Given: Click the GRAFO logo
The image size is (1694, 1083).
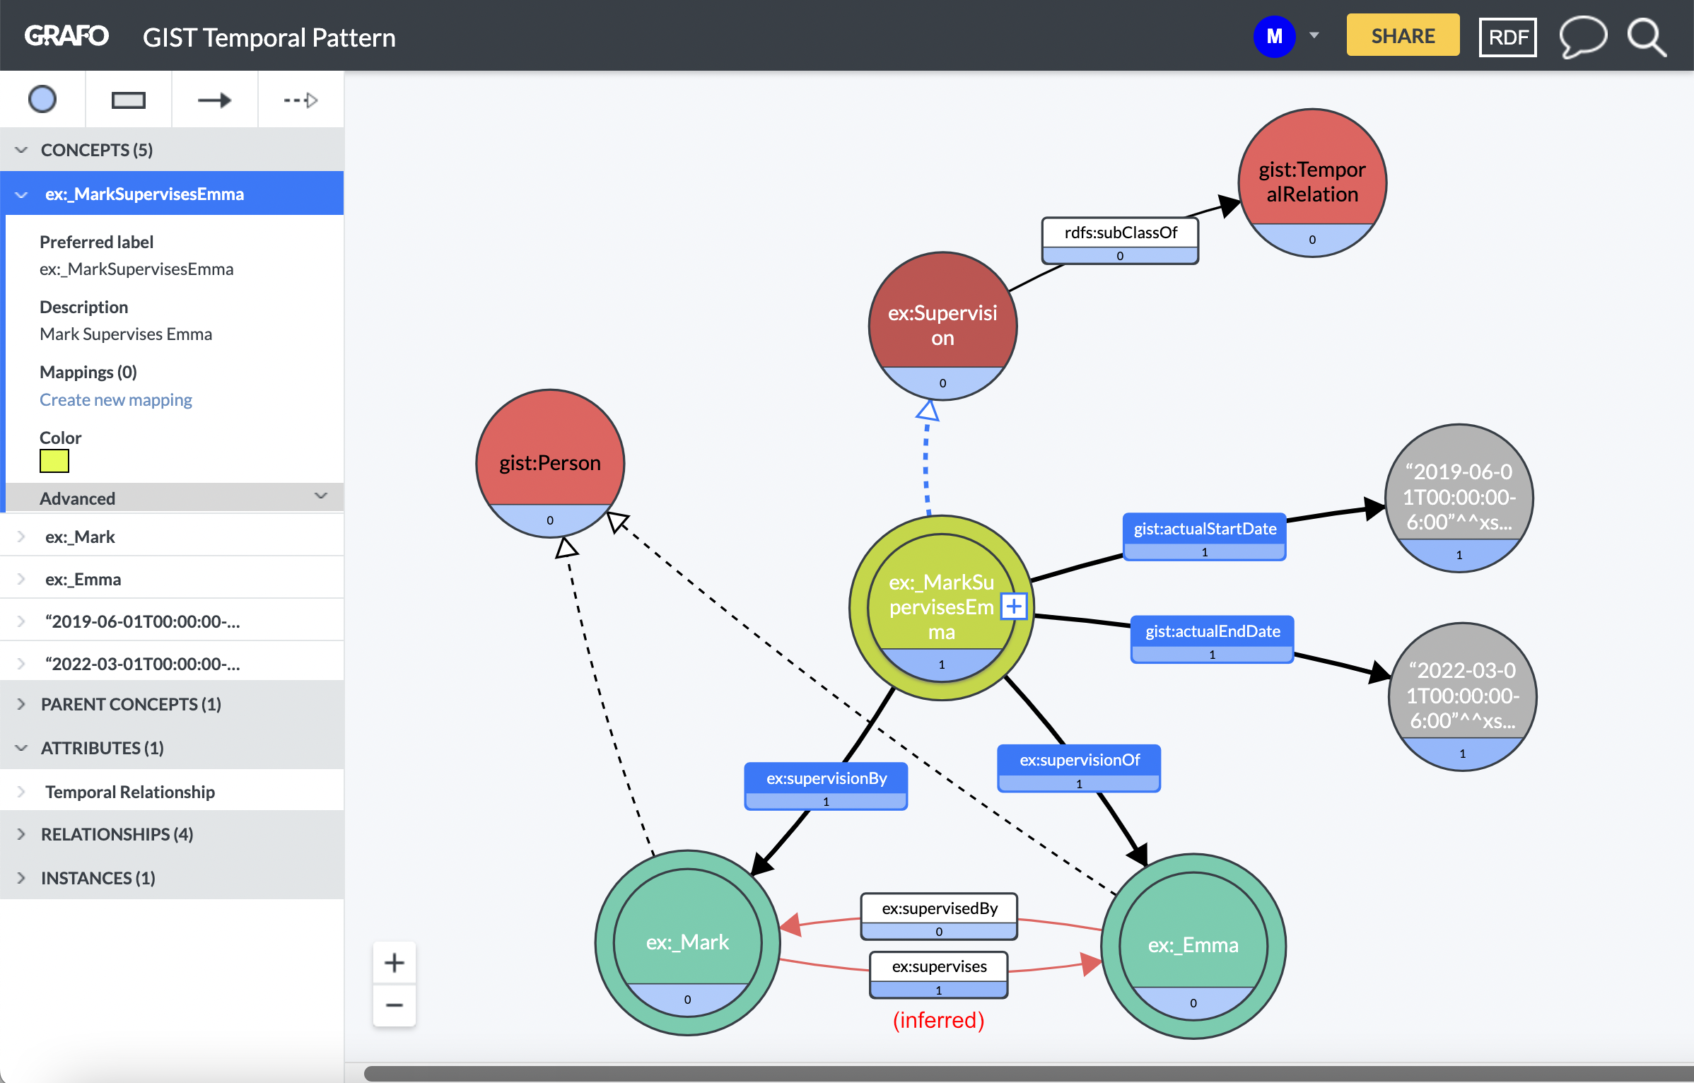Looking at the screenshot, I should [66, 35].
